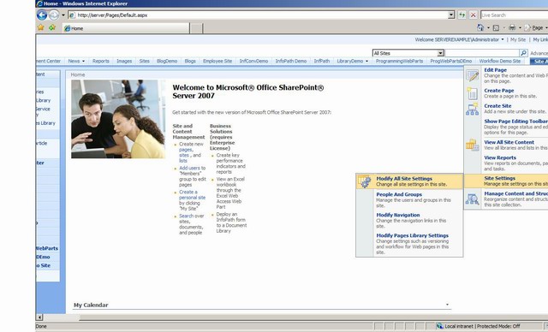548x332 pixels.
Task: Click the My Site link
Action: coord(518,40)
